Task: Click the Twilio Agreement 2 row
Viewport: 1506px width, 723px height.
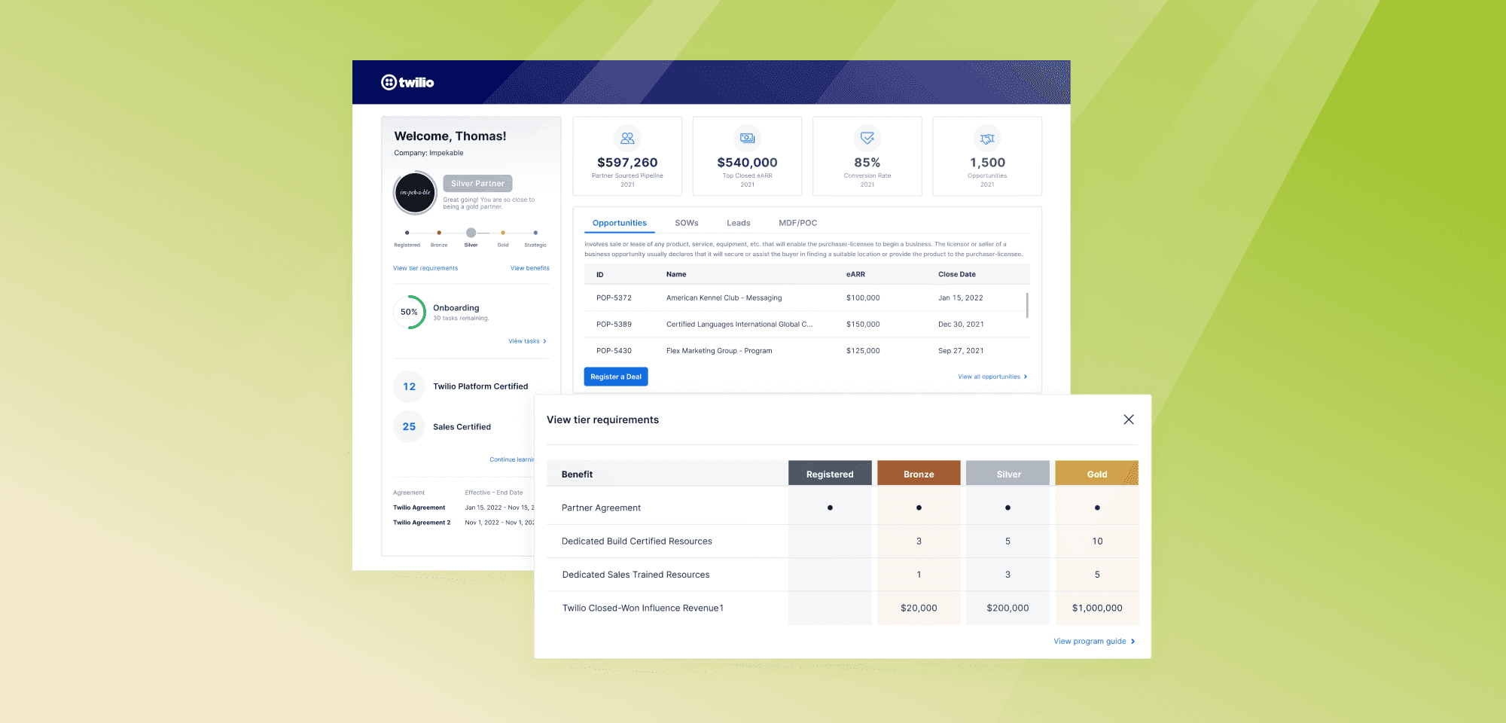Action: [463, 523]
